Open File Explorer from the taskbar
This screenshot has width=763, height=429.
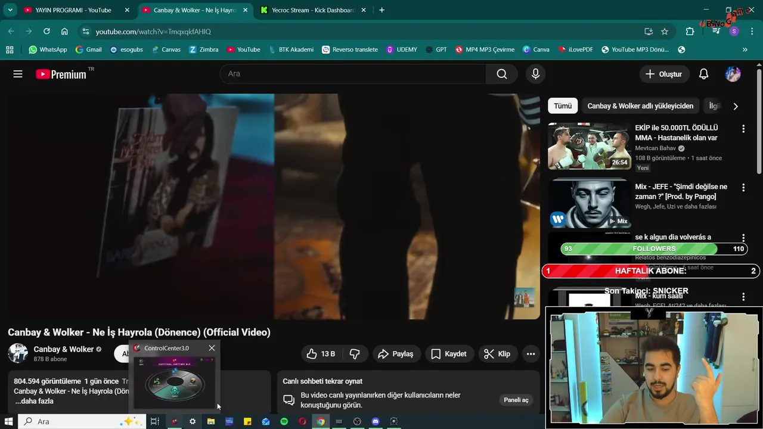click(x=210, y=421)
